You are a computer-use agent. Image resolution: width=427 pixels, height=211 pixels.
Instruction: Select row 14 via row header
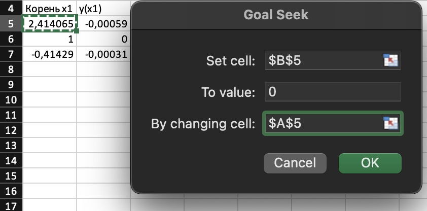(x=11, y=161)
